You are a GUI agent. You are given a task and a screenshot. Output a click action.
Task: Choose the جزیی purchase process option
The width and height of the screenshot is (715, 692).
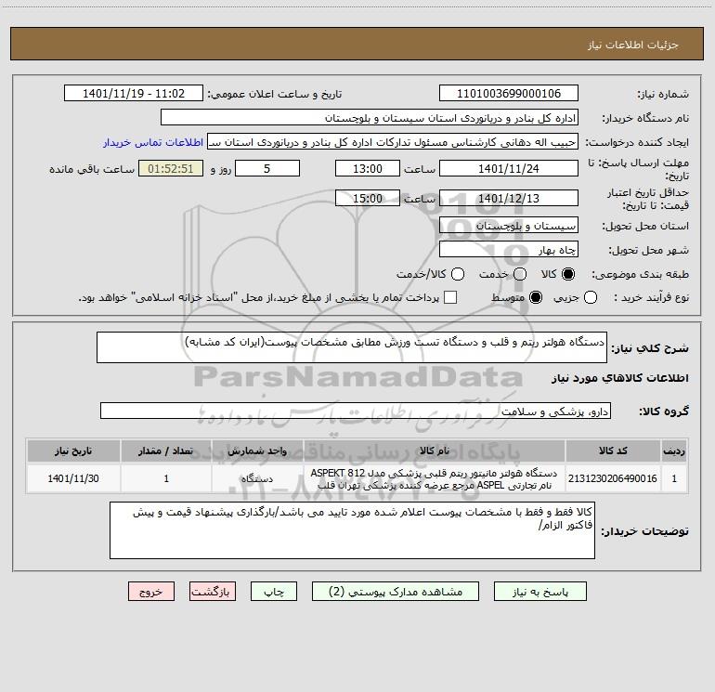click(591, 297)
